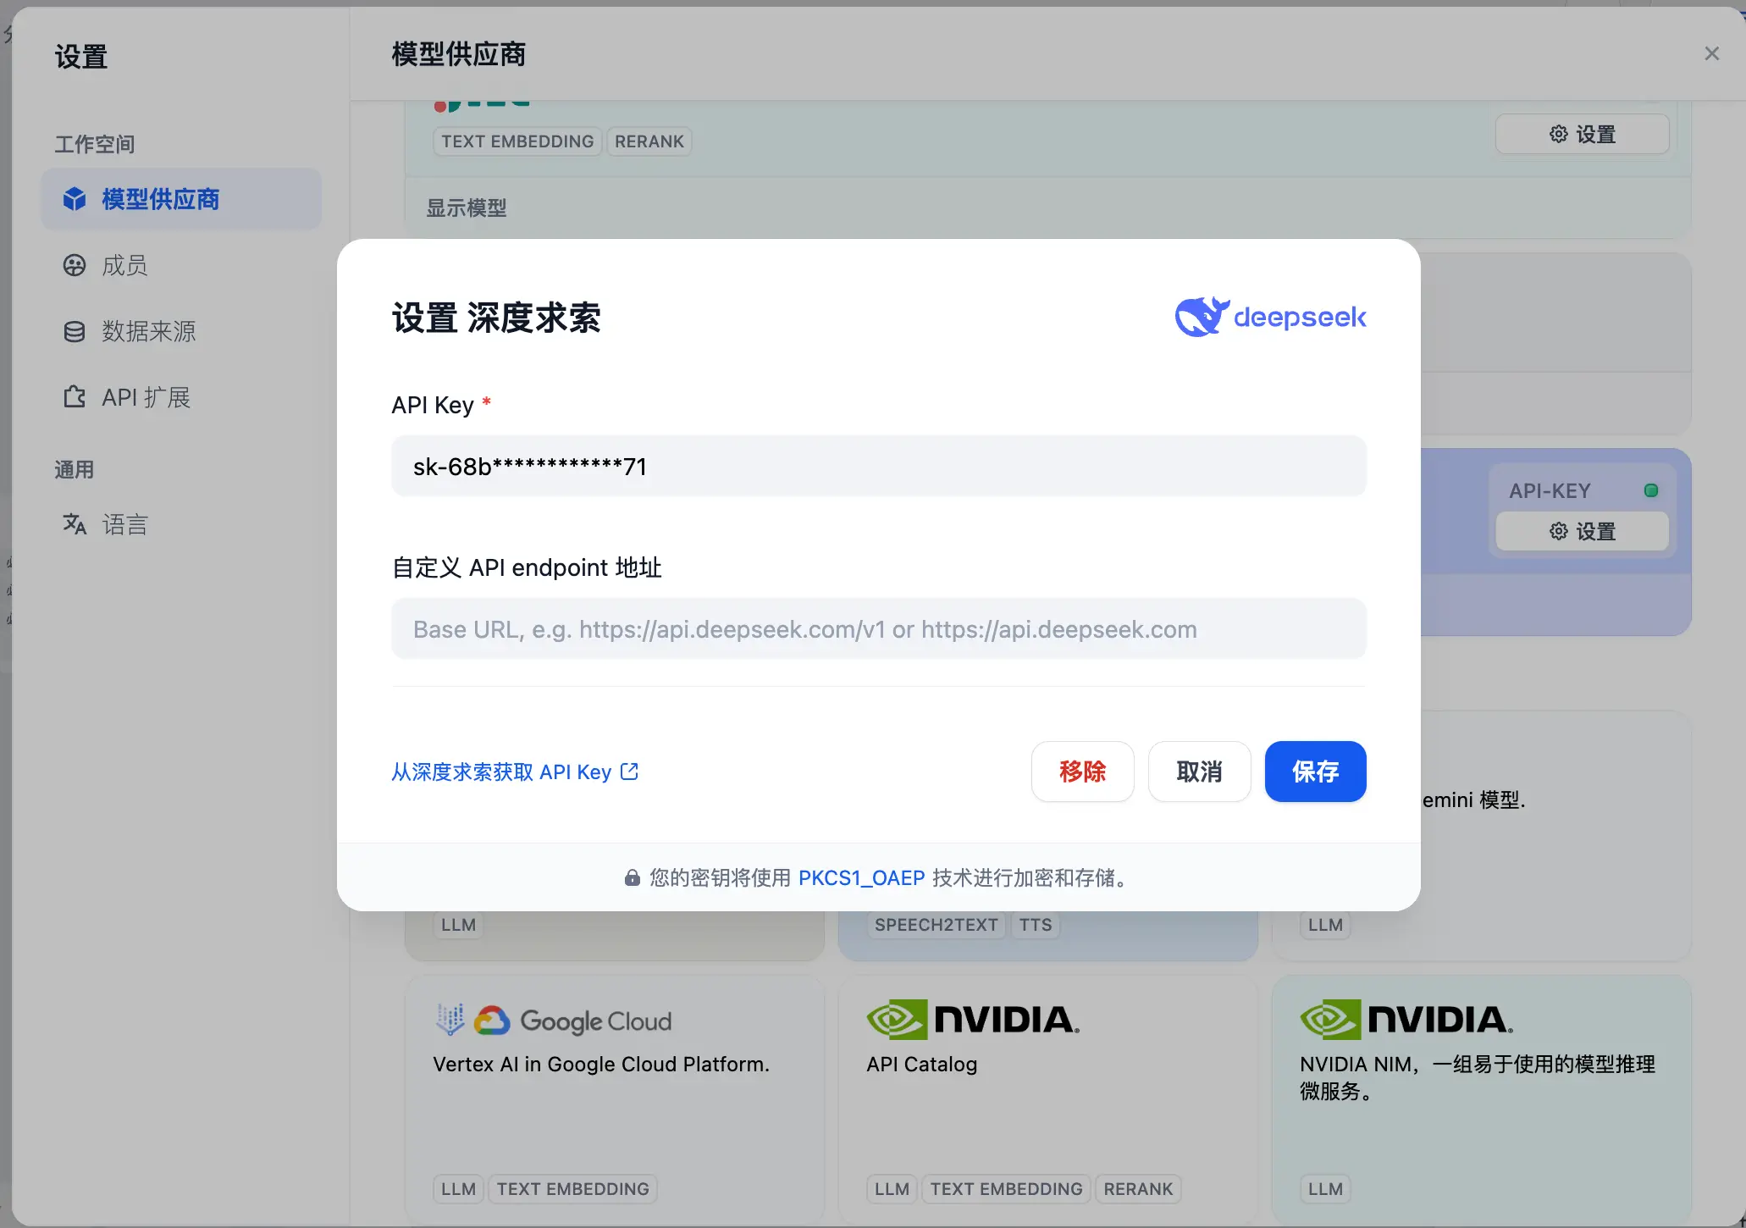The image size is (1746, 1228).
Task: Click the 'Vertex AI in Google Cloud Platform.' text
Action: point(601,1065)
